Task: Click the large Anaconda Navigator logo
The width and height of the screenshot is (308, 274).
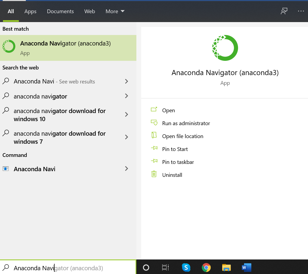Action: coord(225,48)
